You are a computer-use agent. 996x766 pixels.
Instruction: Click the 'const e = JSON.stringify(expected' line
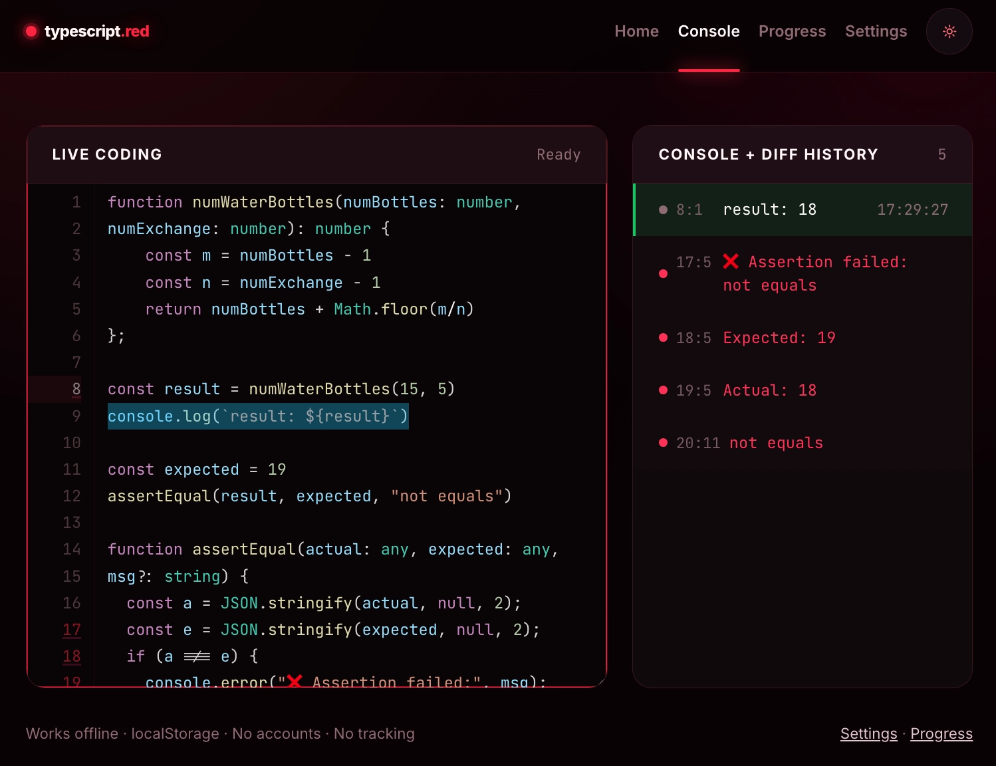pos(333,630)
